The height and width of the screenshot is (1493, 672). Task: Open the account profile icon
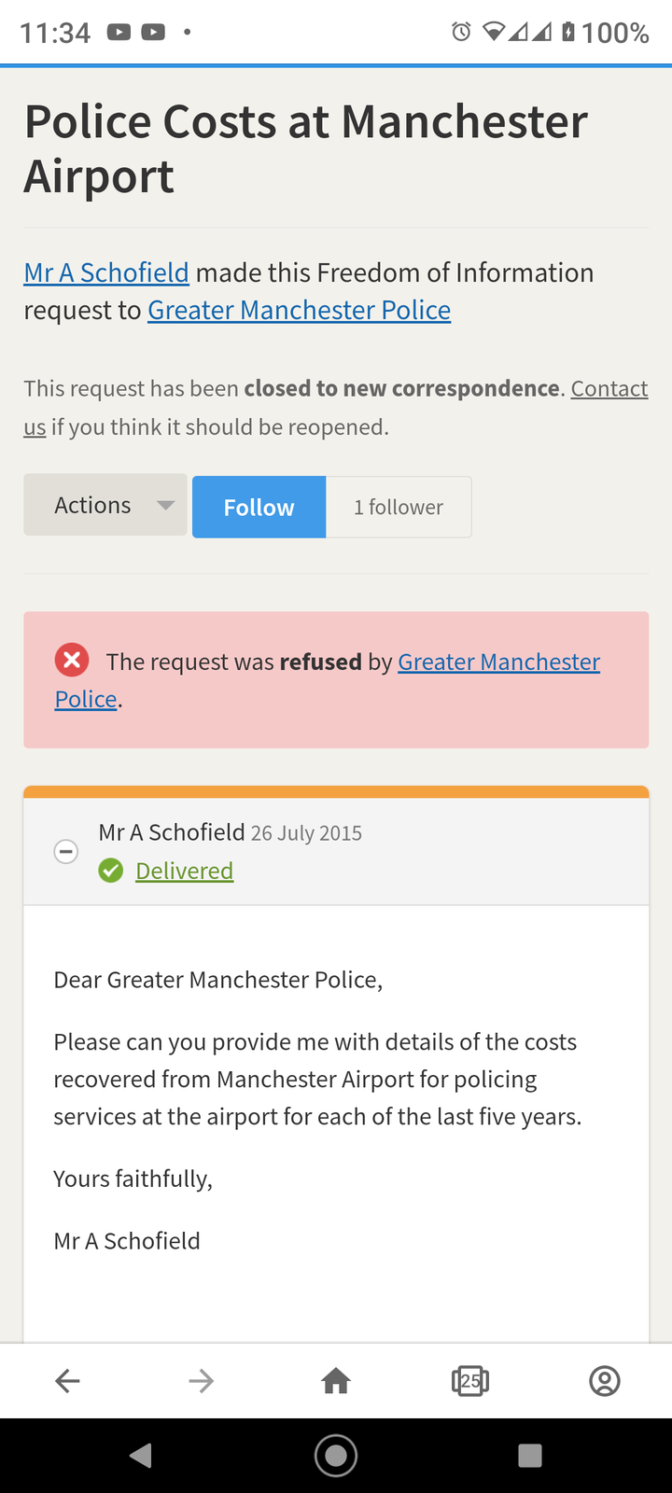(x=604, y=1381)
